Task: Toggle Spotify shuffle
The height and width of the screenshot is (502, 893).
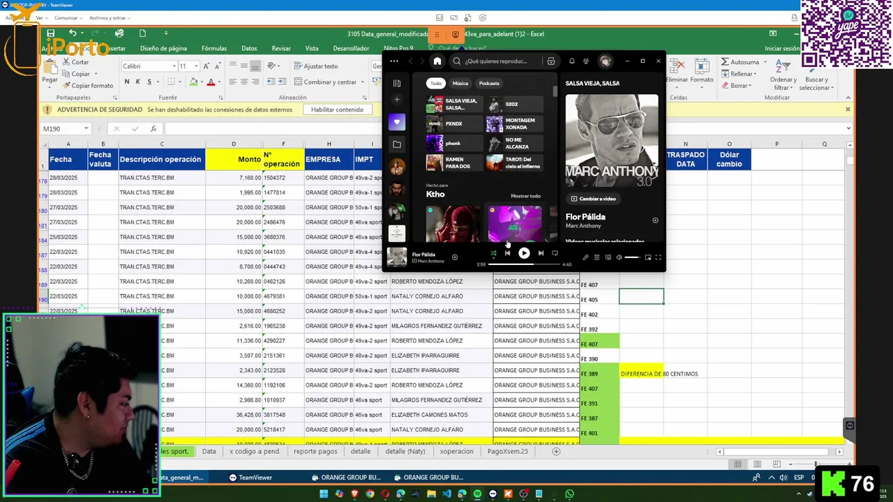Action: 493,253
